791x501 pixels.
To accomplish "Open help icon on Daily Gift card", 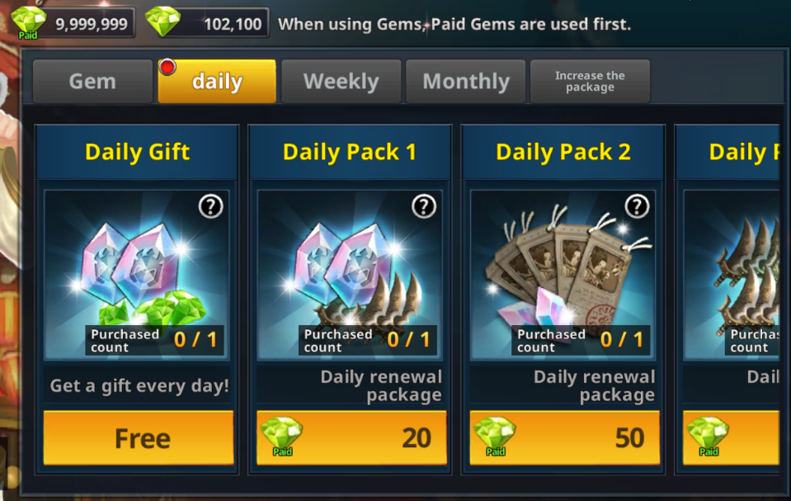I will (x=211, y=206).
